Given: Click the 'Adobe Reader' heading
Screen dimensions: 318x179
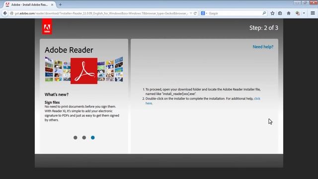Looking at the screenshot, I should 69,50.
